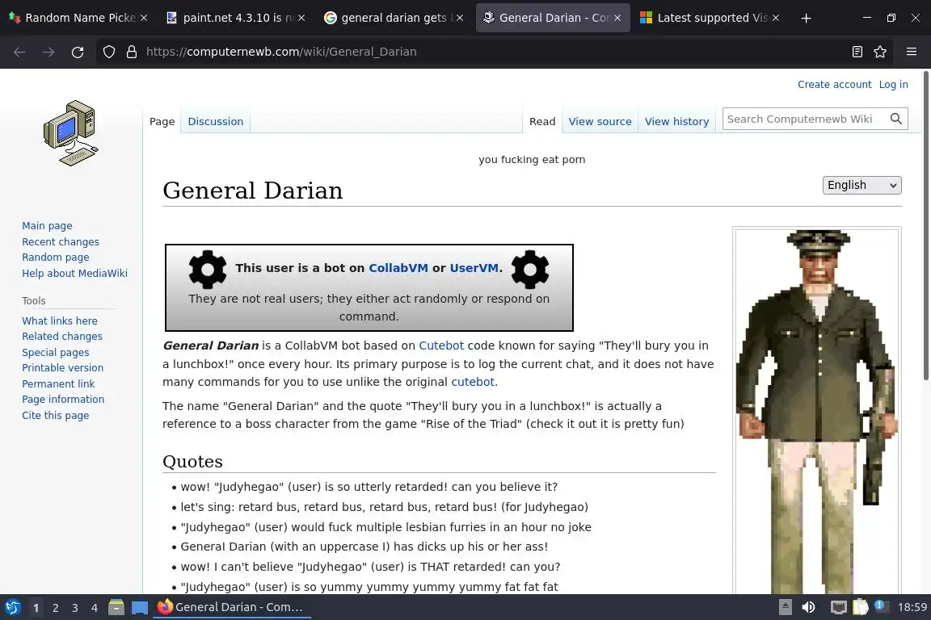The width and height of the screenshot is (931, 620).
Task: Open the taskbar start menu icon
Action: [x=12, y=607]
